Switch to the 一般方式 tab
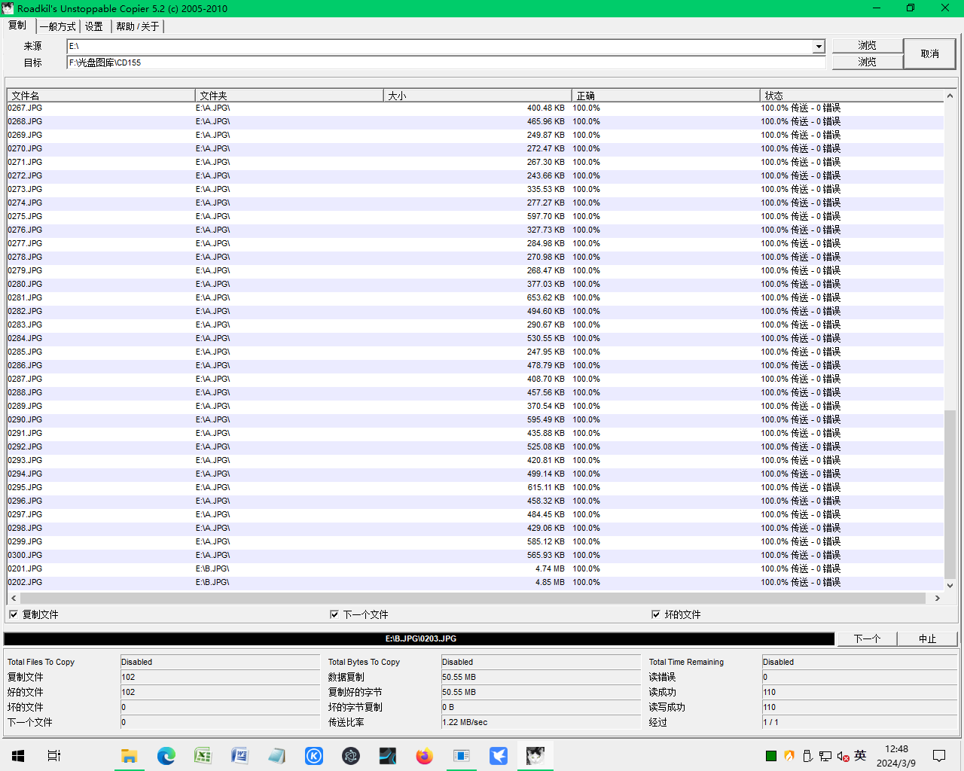This screenshot has width=964, height=771. [58, 26]
